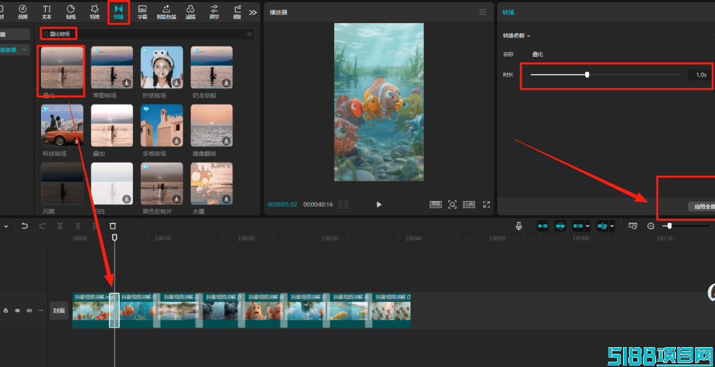Screen dimensions: 715x367
Task: Zoom out the timeline with minus icon
Action: pyautogui.click(x=651, y=226)
